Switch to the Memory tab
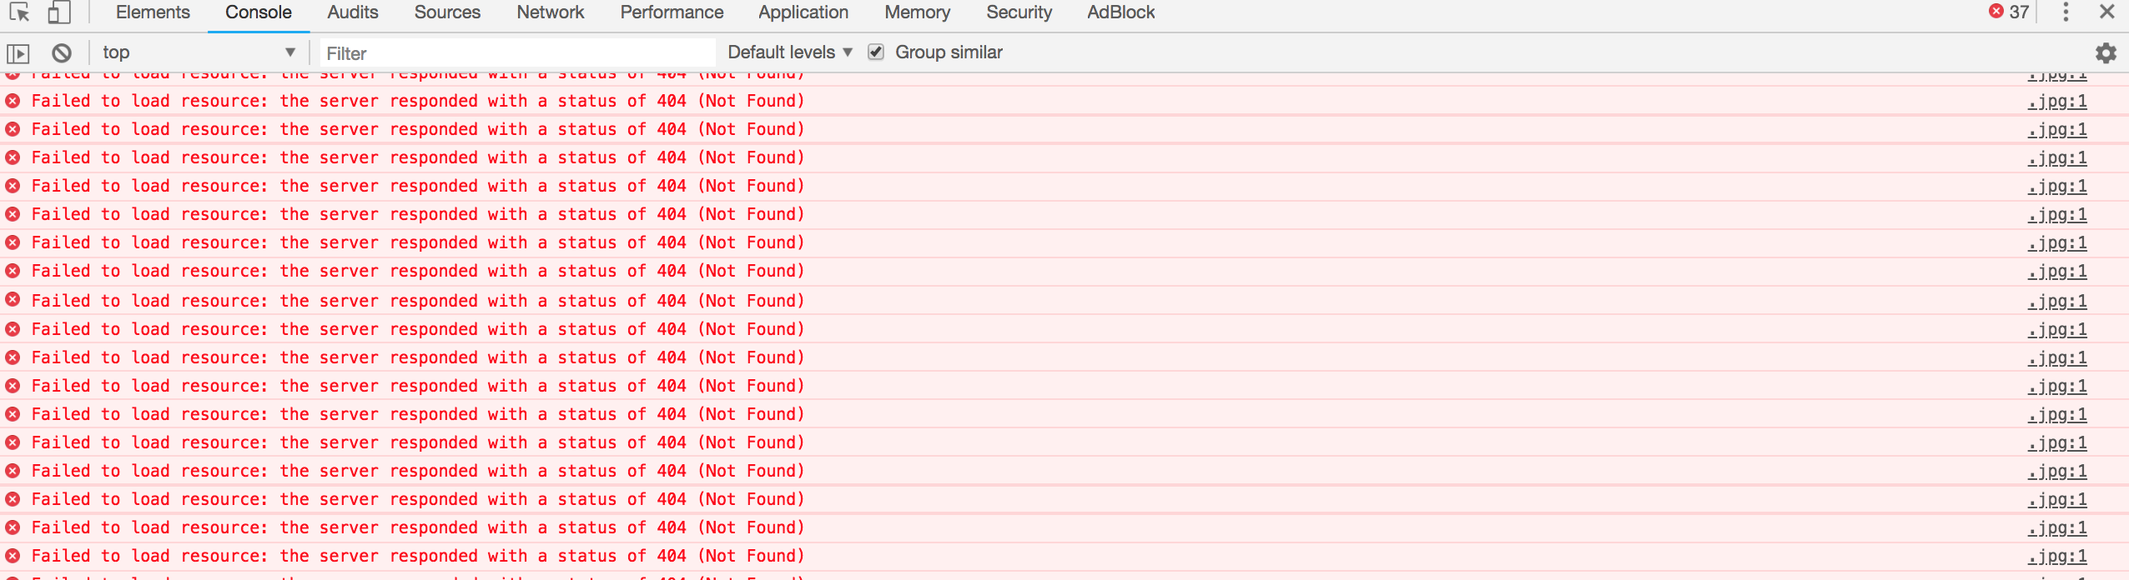The width and height of the screenshot is (2129, 580). coord(917,12)
